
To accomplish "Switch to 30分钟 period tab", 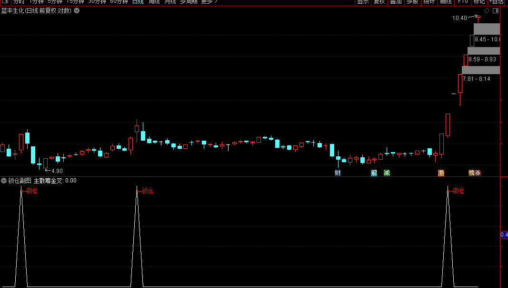I will [97, 1].
